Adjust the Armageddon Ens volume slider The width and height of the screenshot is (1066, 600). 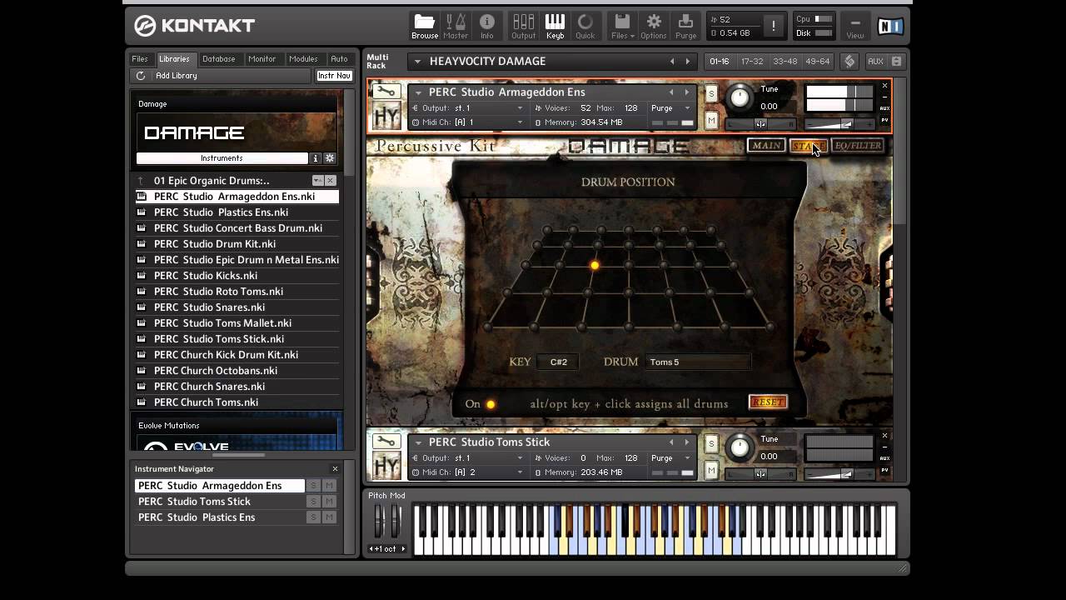pos(839,124)
